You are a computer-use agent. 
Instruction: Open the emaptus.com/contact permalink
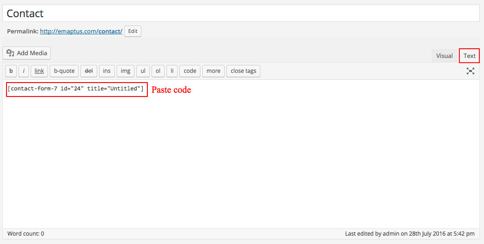81,32
